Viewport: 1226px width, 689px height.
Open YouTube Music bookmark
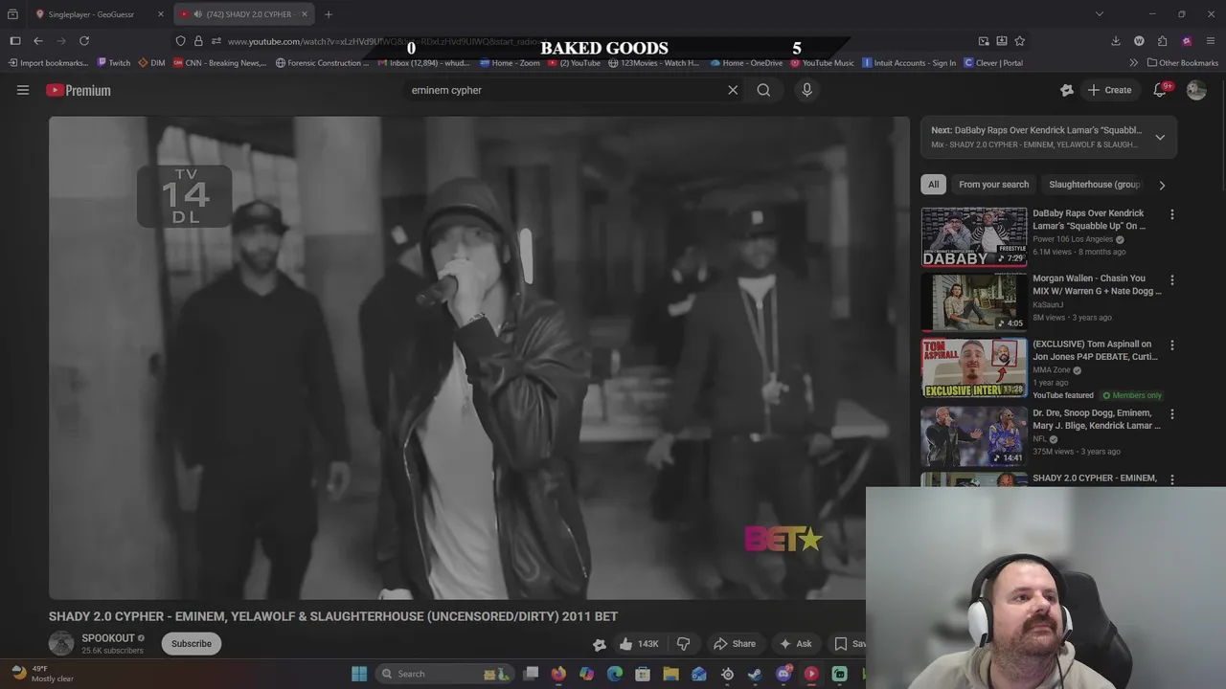click(x=822, y=63)
